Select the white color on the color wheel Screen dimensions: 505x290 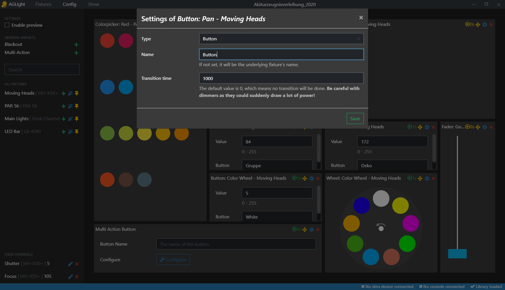point(381,199)
